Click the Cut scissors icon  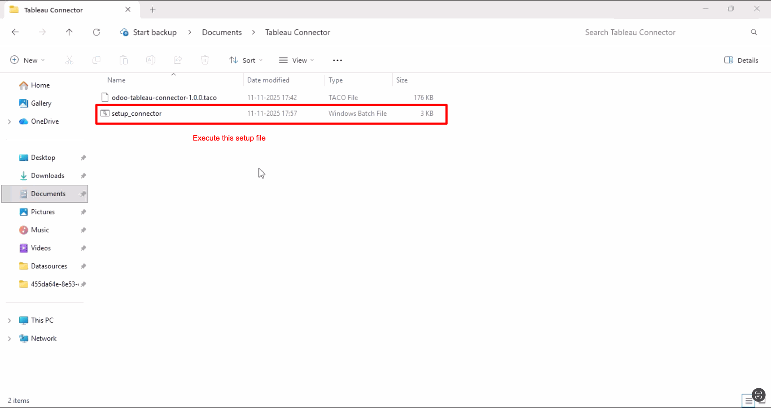coord(69,60)
